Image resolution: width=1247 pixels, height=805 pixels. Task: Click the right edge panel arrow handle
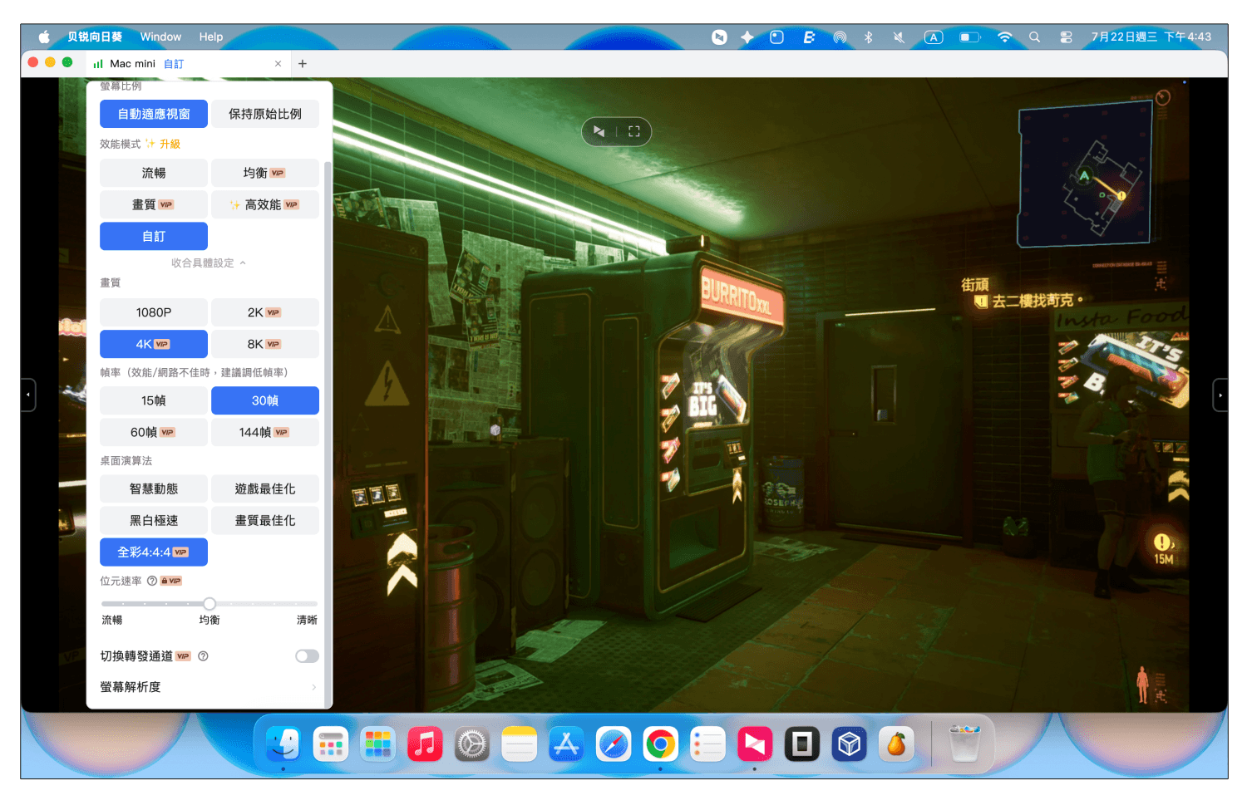click(1220, 395)
